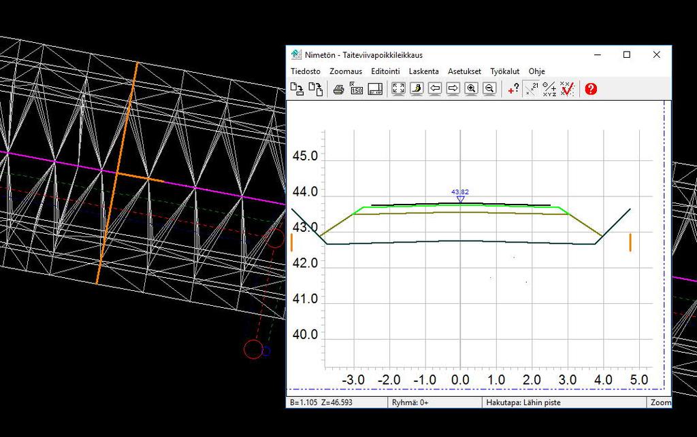Click the 40.0 vertical axis label

(305, 334)
